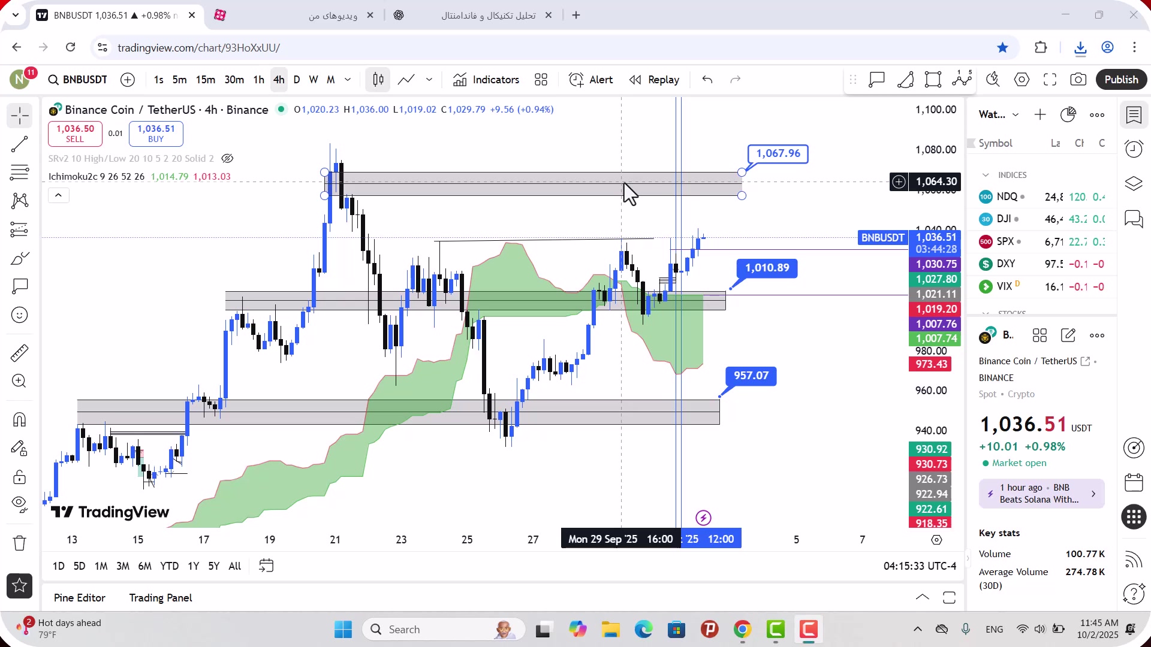This screenshot has width=1151, height=647.
Task: Expand the timeframe interval dropdown
Action: 348,80
